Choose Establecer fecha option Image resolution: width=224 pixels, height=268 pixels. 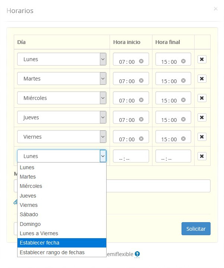[x=40, y=243]
